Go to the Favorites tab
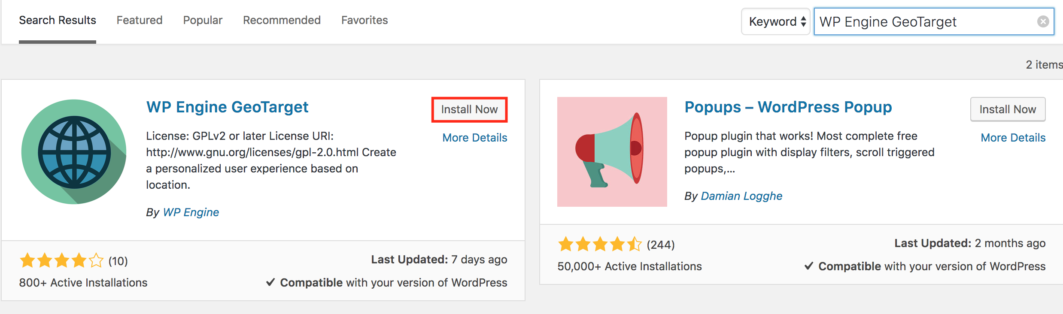Screen dimensions: 1063x314 tap(364, 20)
